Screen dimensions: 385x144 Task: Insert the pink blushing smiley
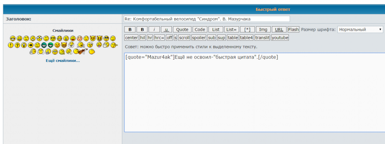click(80, 39)
